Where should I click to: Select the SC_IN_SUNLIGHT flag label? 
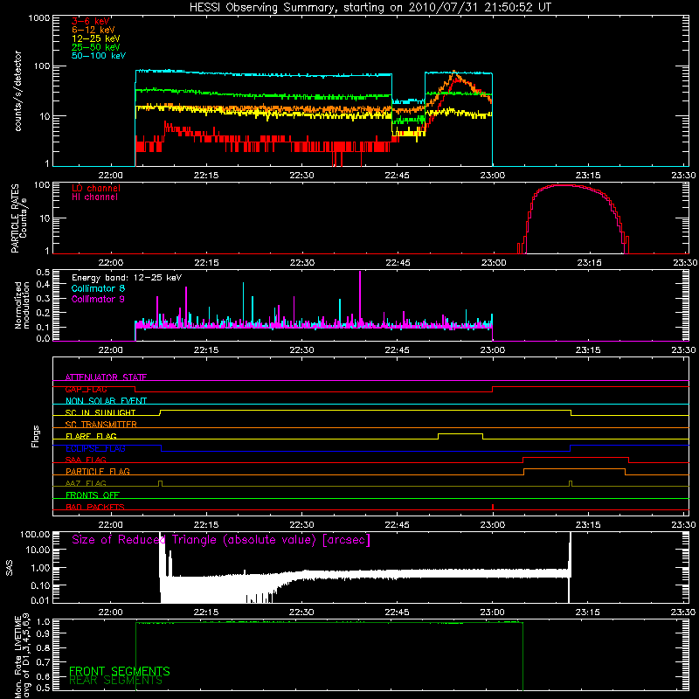click(x=100, y=412)
